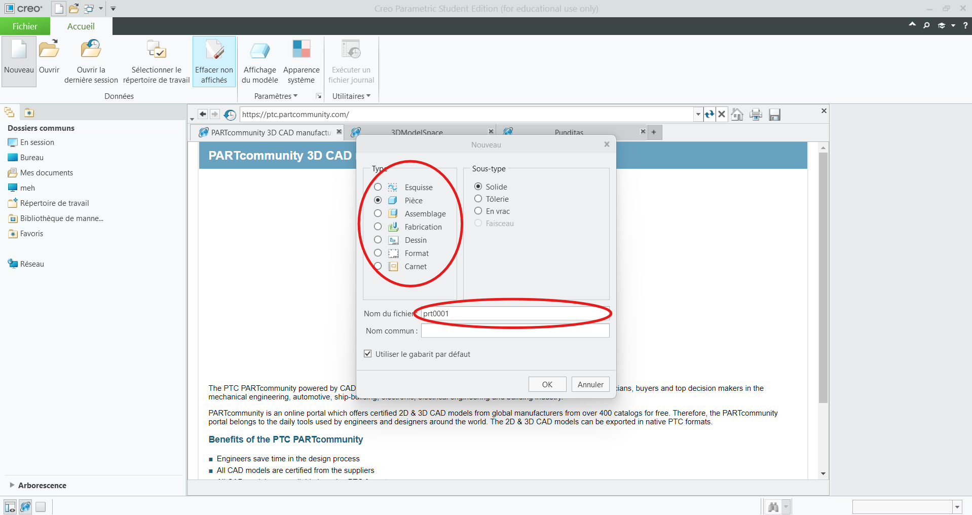
Task: Print the browser page
Action: click(x=756, y=115)
